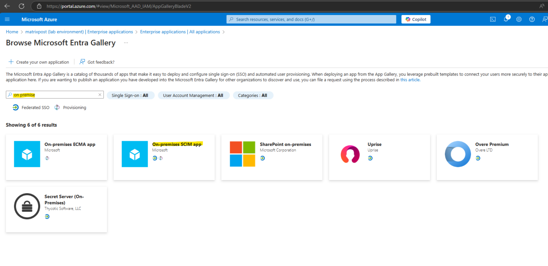Open the Copilot button in the top bar
This screenshot has width=548, height=266.
(416, 19)
